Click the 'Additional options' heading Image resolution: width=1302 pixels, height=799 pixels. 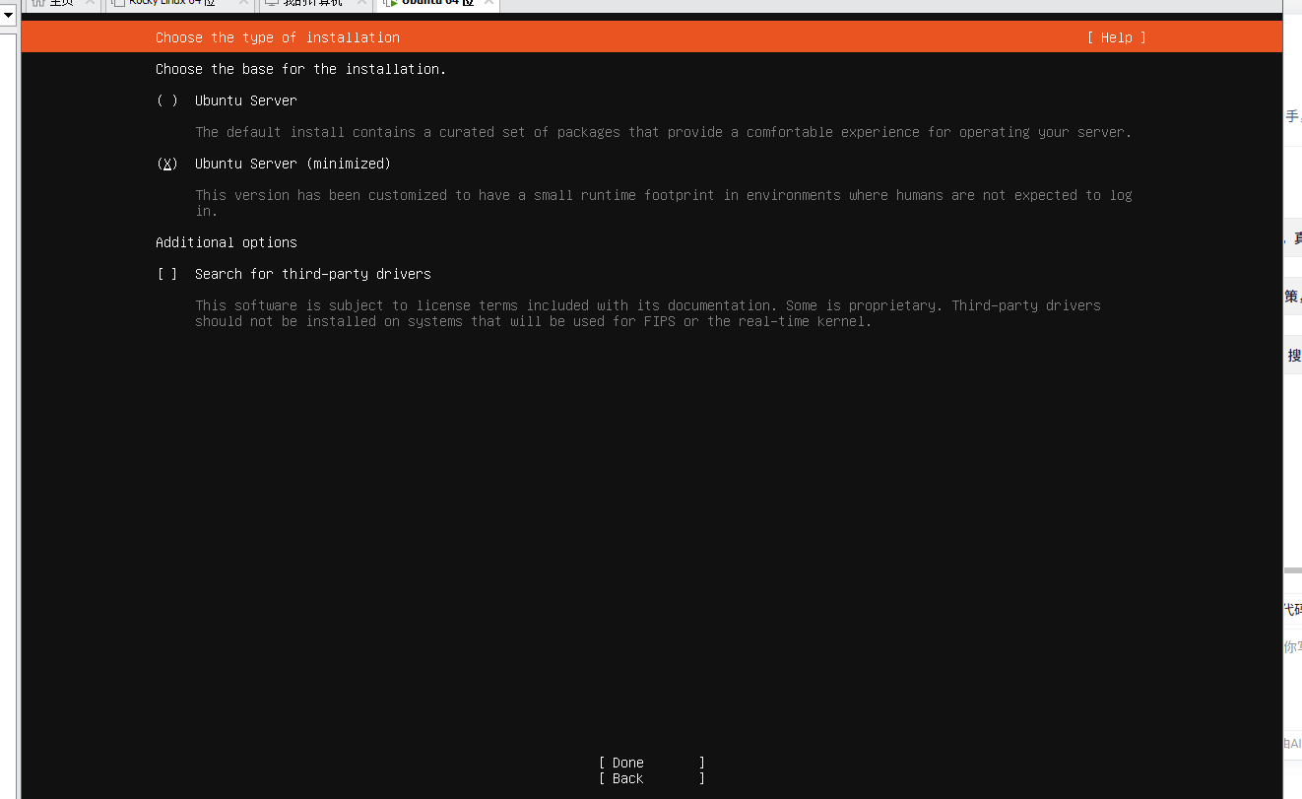tap(227, 242)
